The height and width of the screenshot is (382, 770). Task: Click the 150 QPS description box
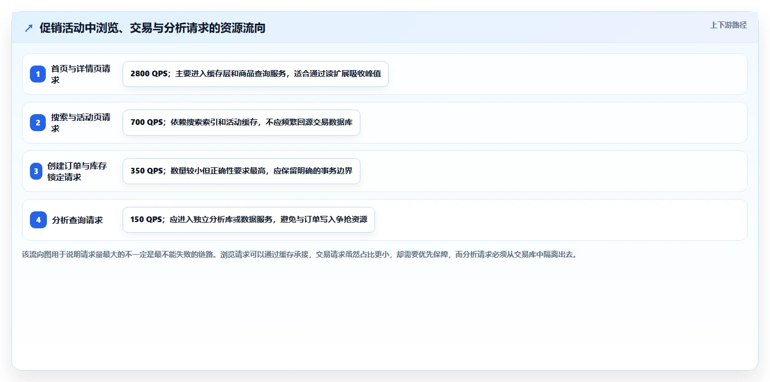pyautogui.click(x=249, y=220)
